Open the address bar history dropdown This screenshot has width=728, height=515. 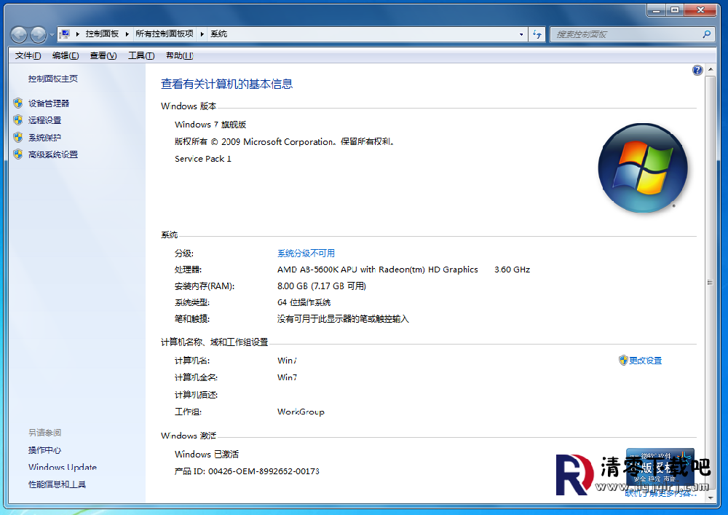coord(521,34)
